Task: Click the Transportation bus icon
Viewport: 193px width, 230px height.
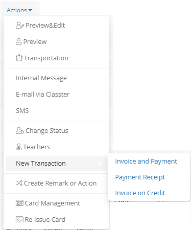Action: coord(19,58)
